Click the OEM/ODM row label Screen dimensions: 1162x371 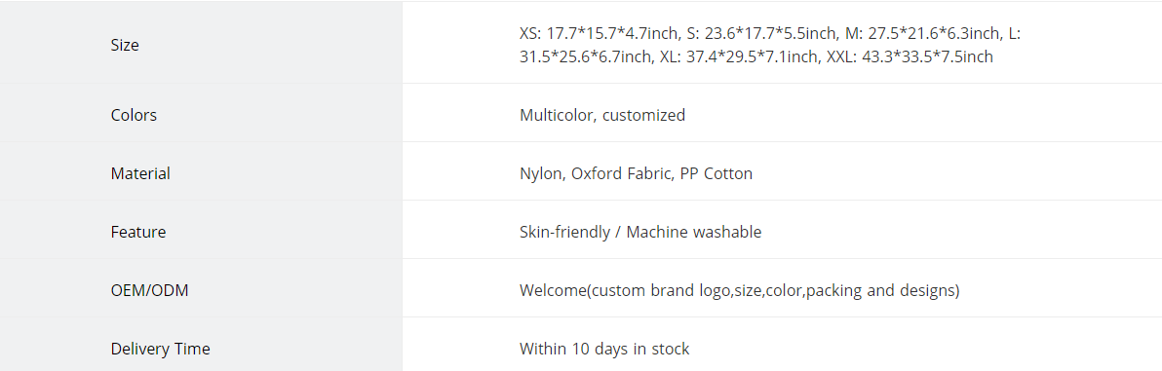(150, 290)
